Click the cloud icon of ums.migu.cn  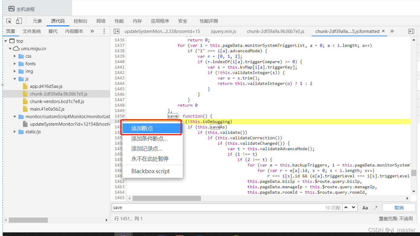[x=16, y=48]
